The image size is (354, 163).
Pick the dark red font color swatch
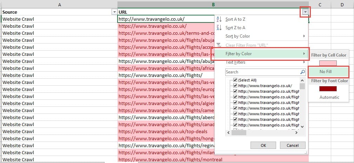[328, 89]
